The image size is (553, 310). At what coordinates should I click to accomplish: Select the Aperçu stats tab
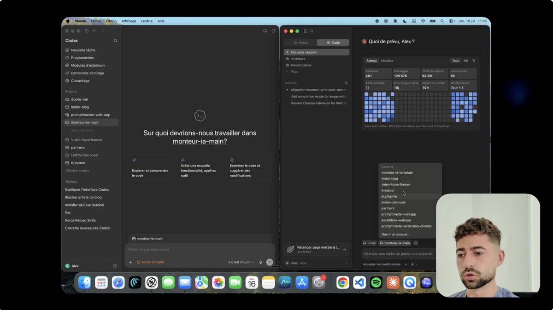pyautogui.click(x=371, y=61)
